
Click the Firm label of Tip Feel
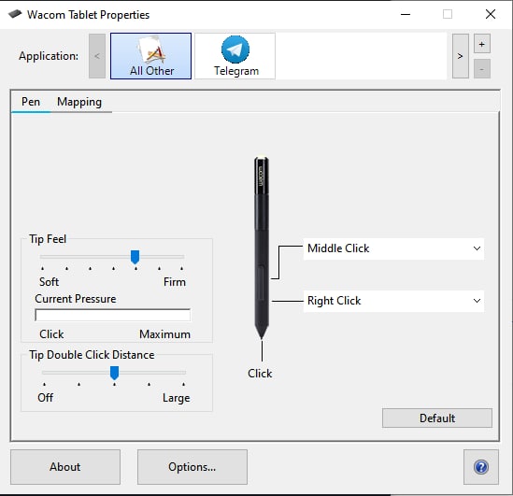point(175,282)
